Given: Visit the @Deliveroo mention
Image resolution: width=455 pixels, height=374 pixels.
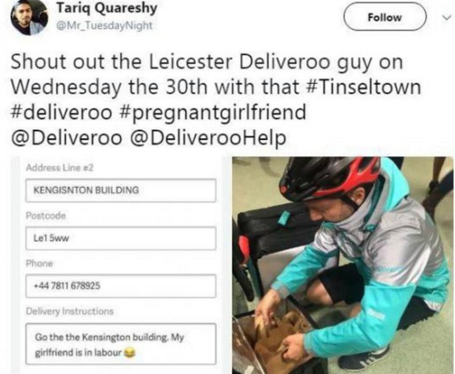Looking at the screenshot, I should (67, 138).
